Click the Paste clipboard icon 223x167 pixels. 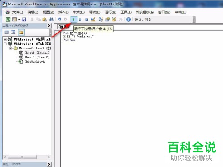[45, 20]
